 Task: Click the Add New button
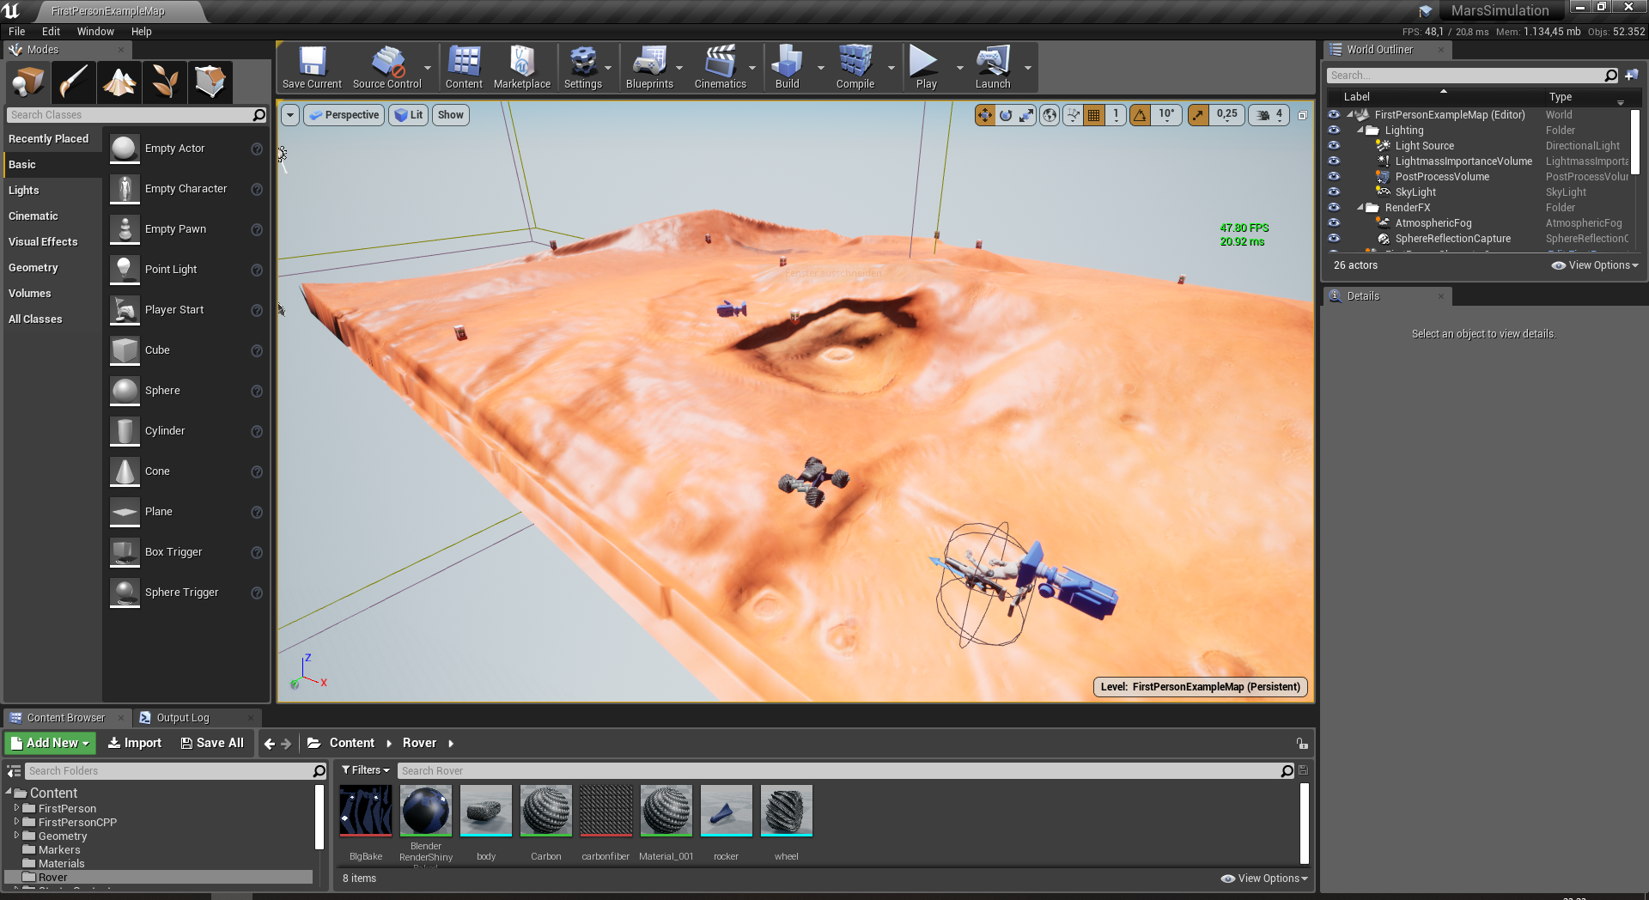click(x=50, y=743)
